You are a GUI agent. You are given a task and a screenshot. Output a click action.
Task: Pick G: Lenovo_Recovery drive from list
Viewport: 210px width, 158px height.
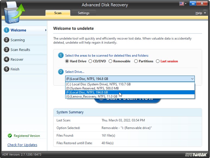click(x=92, y=96)
